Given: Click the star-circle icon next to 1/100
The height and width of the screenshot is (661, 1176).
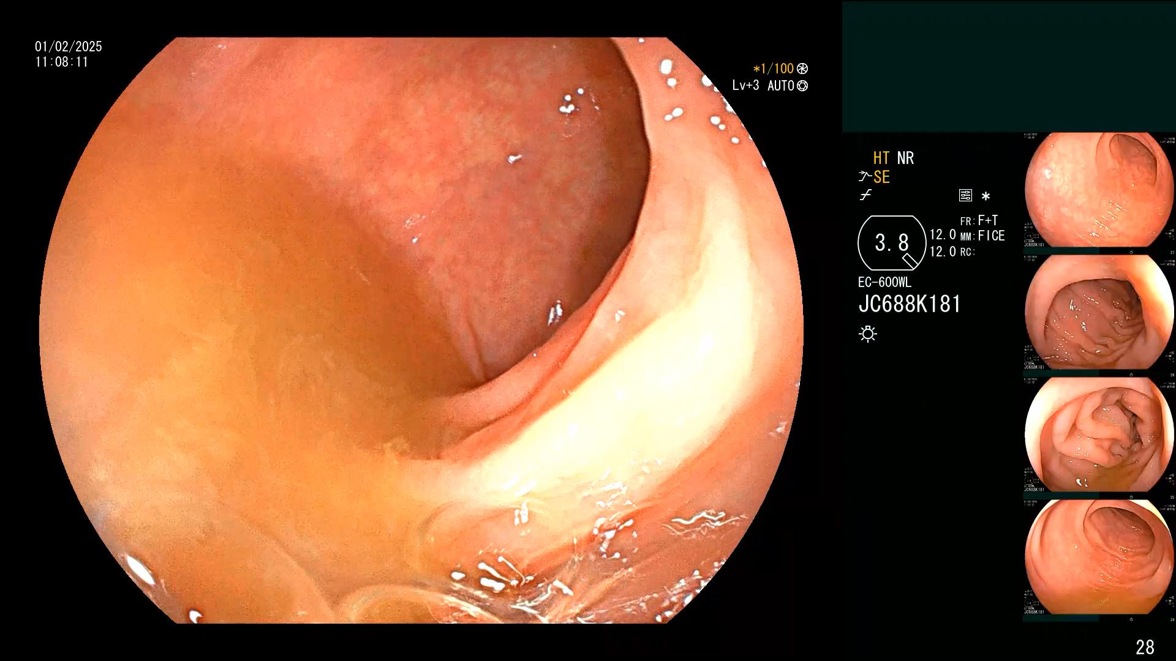Looking at the screenshot, I should coord(802,69).
